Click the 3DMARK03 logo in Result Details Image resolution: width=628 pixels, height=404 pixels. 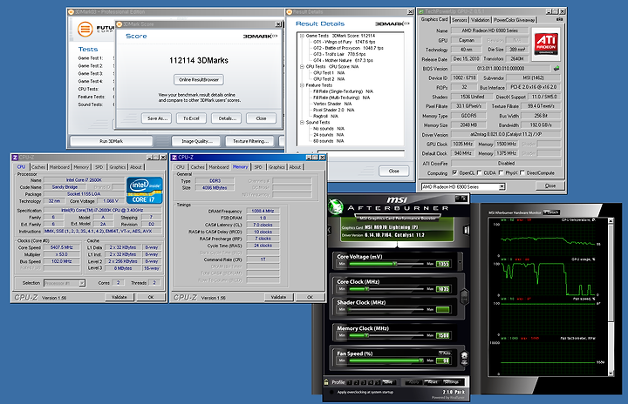(x=392, y=24)
